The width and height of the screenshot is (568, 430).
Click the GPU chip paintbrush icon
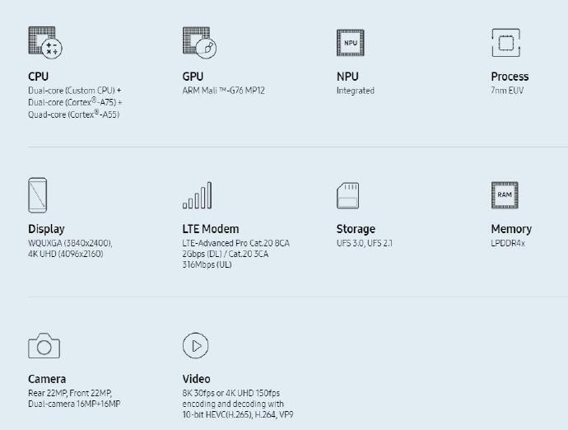[199, 42]
